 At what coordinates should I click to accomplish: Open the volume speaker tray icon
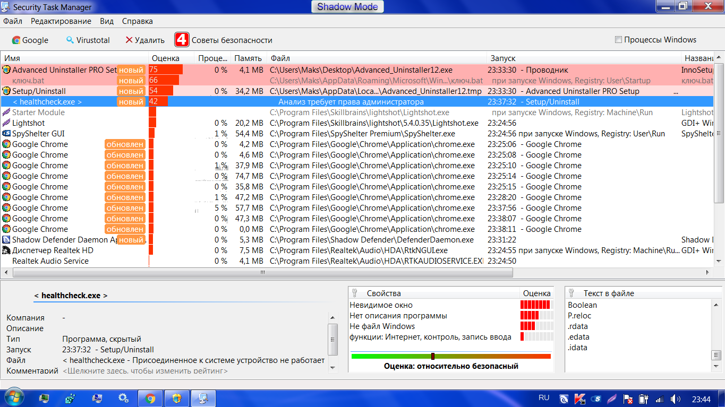point(676,399)
